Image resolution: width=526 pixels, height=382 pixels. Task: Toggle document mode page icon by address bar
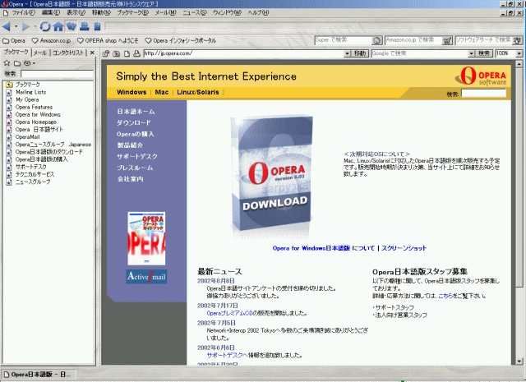pyautogui.click(x=127, y=53)
